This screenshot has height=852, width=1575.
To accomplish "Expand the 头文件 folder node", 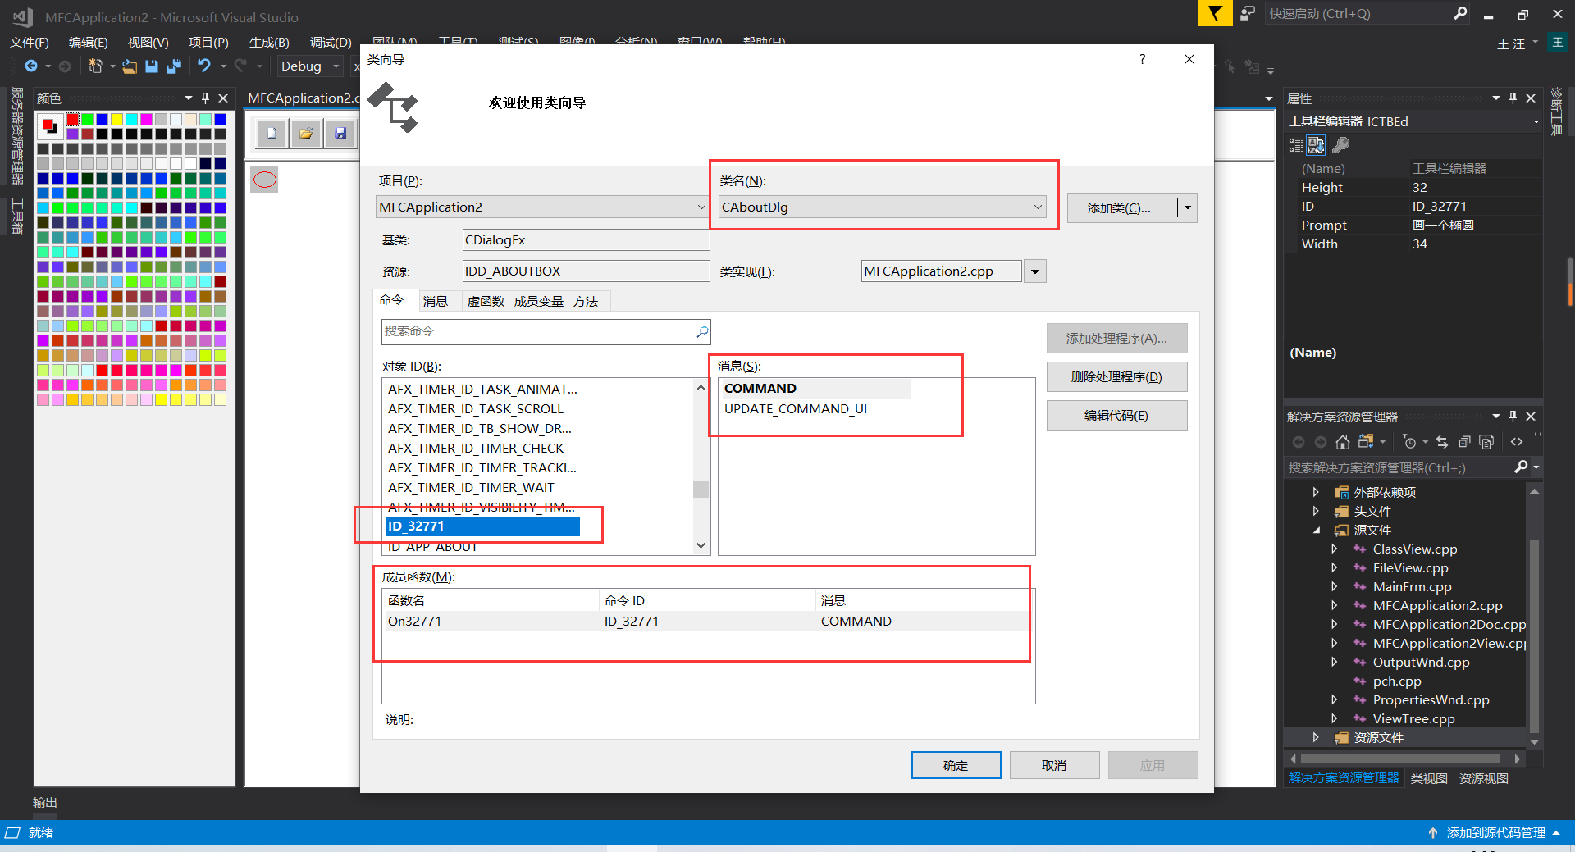I will coord(1316,511).
